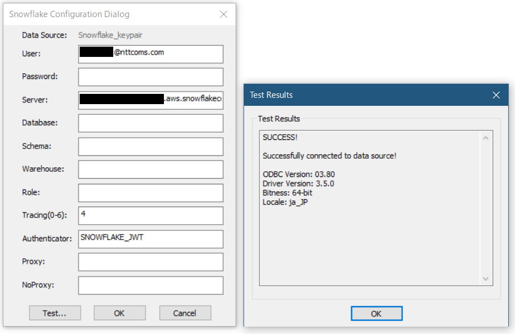The image size is (515, 334).
Task: Click the Database text box
Action: coord(151,123)
